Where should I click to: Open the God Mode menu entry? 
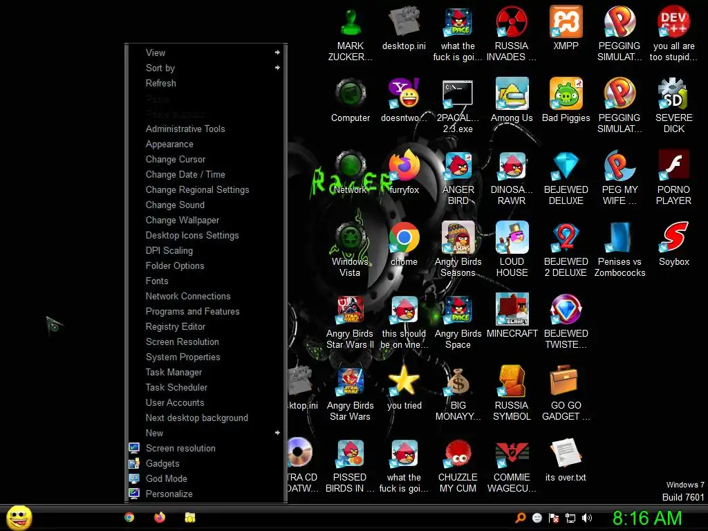click(x=208, y=478)
